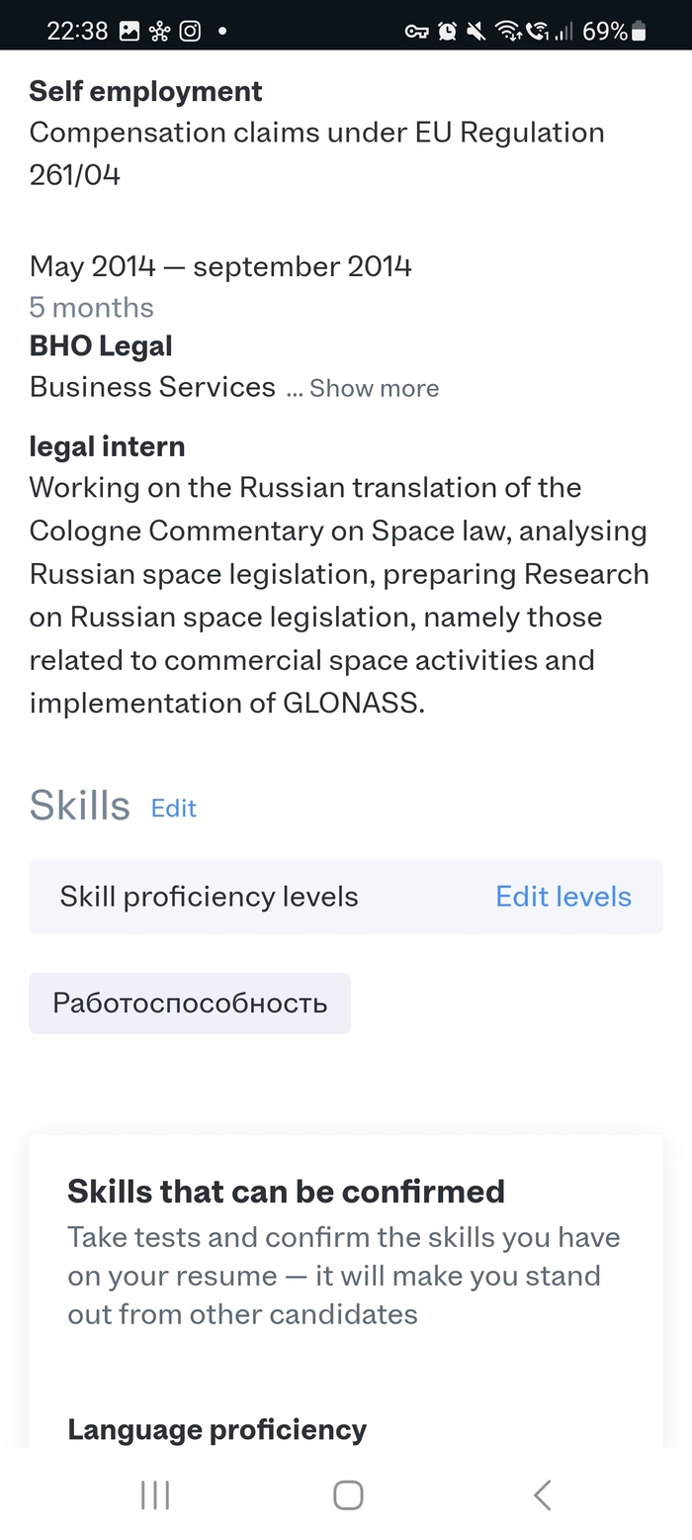Expand BHO Legal details with Show more

click(x=374, y=388)
